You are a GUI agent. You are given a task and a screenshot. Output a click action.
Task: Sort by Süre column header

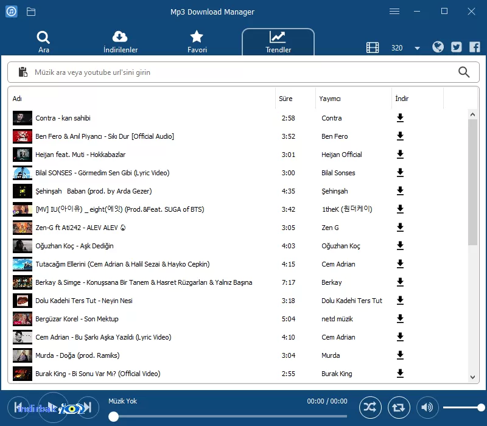coord(295,99)
